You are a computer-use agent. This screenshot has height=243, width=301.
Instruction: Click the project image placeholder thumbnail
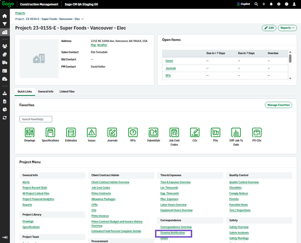(x=39, y=59)
